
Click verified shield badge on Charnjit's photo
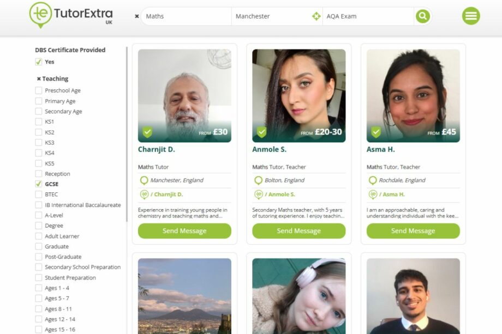click(x=147, y=132)
